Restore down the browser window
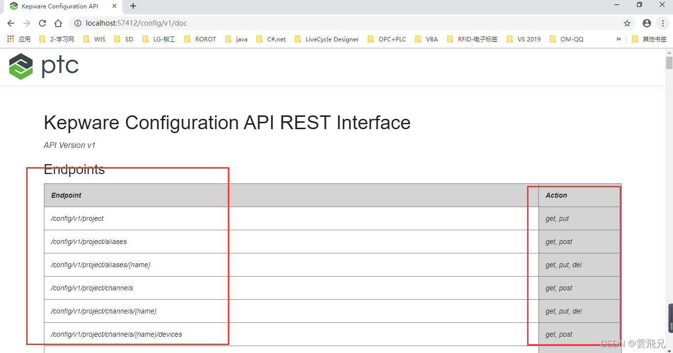The image size is (673, 353). tap(639, 5)
